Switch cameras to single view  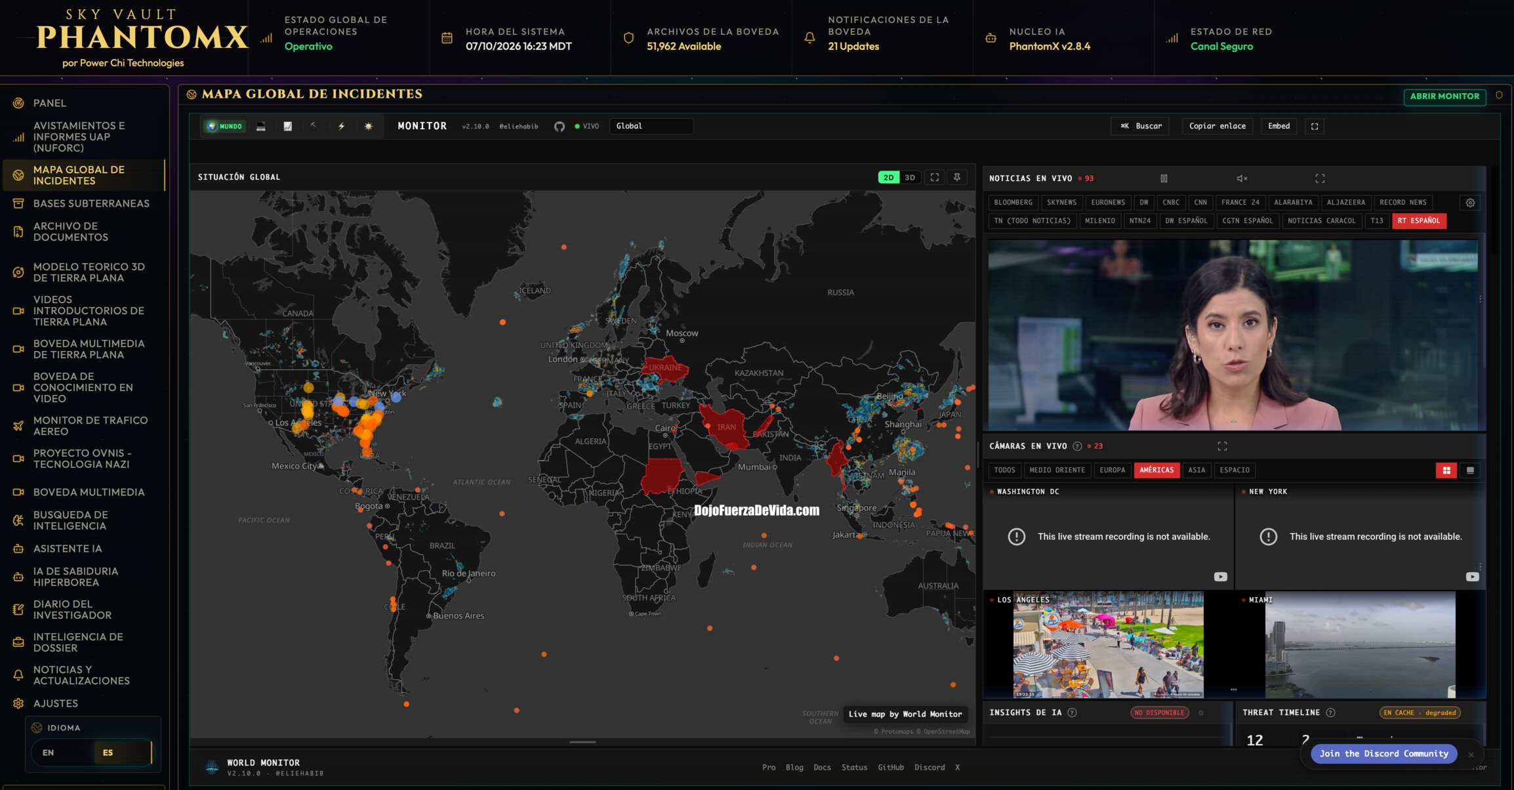coord(1470,470)
